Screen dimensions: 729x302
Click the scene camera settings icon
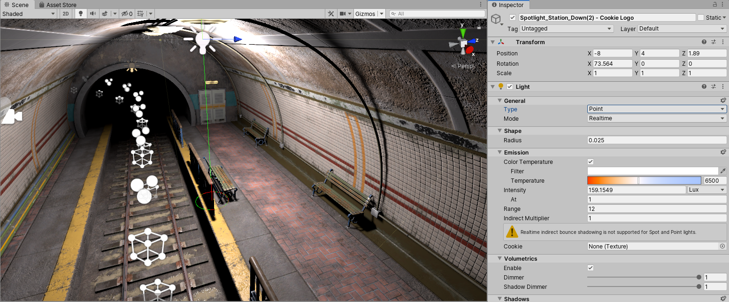tap(343, 14)
